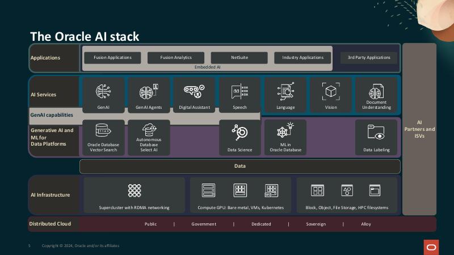The image size is (454, 255).
Task: Click the Applications row label
Action: click(x=45, y=58)
